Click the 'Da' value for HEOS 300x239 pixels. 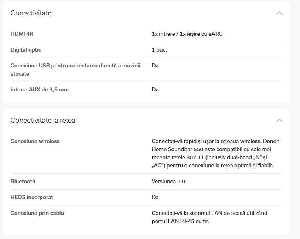click(x=155, y=197)
